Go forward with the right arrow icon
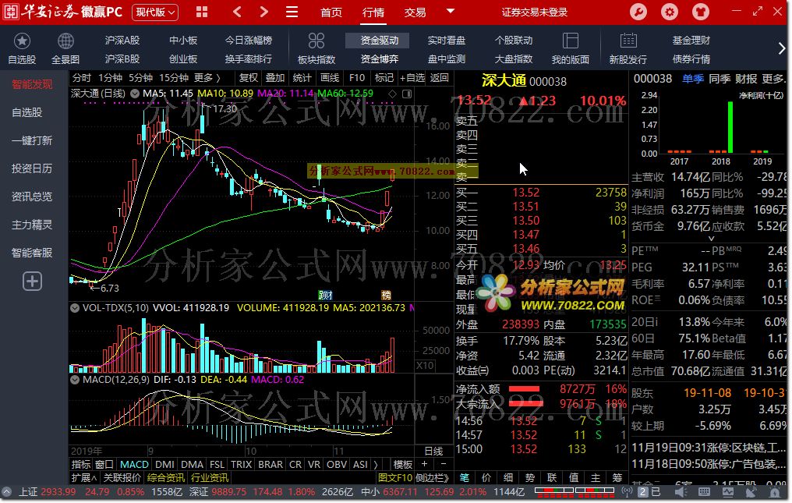This screenshot has width=792, height=503. click(263, 12)
